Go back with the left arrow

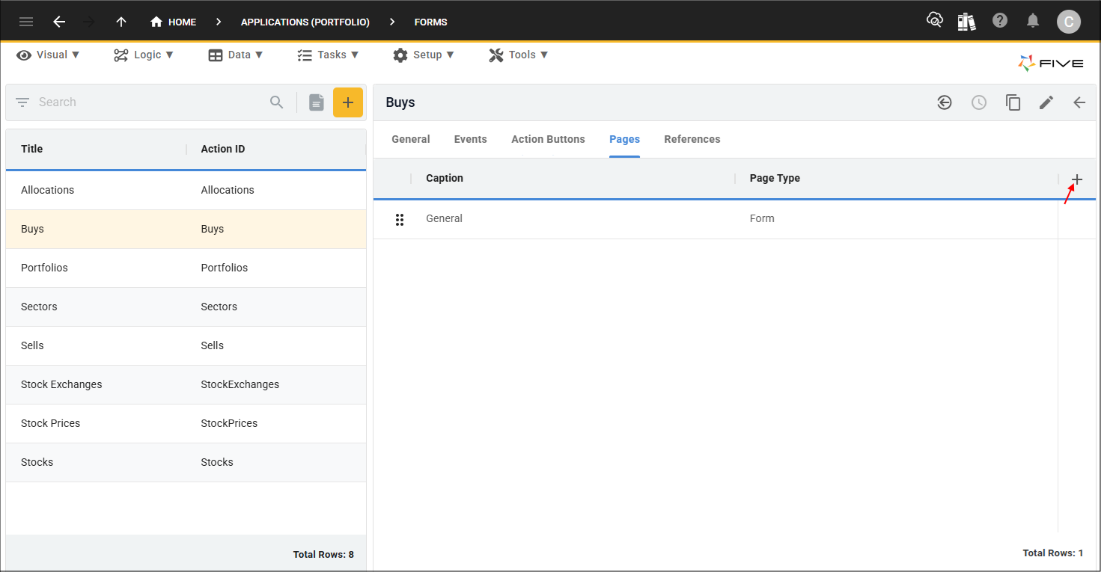(59, 22)
